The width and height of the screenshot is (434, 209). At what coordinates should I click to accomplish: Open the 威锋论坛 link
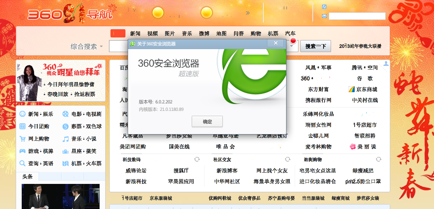tap(136, 170)
